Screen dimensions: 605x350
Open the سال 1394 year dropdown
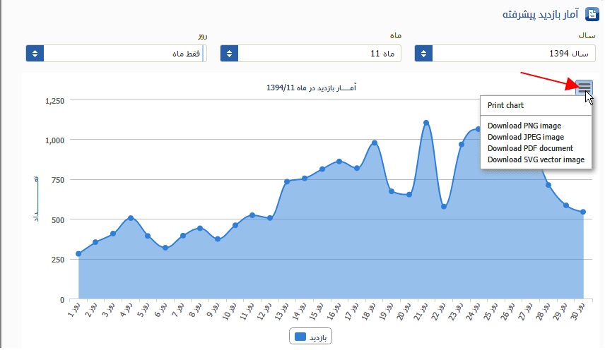tap(512, 54)
